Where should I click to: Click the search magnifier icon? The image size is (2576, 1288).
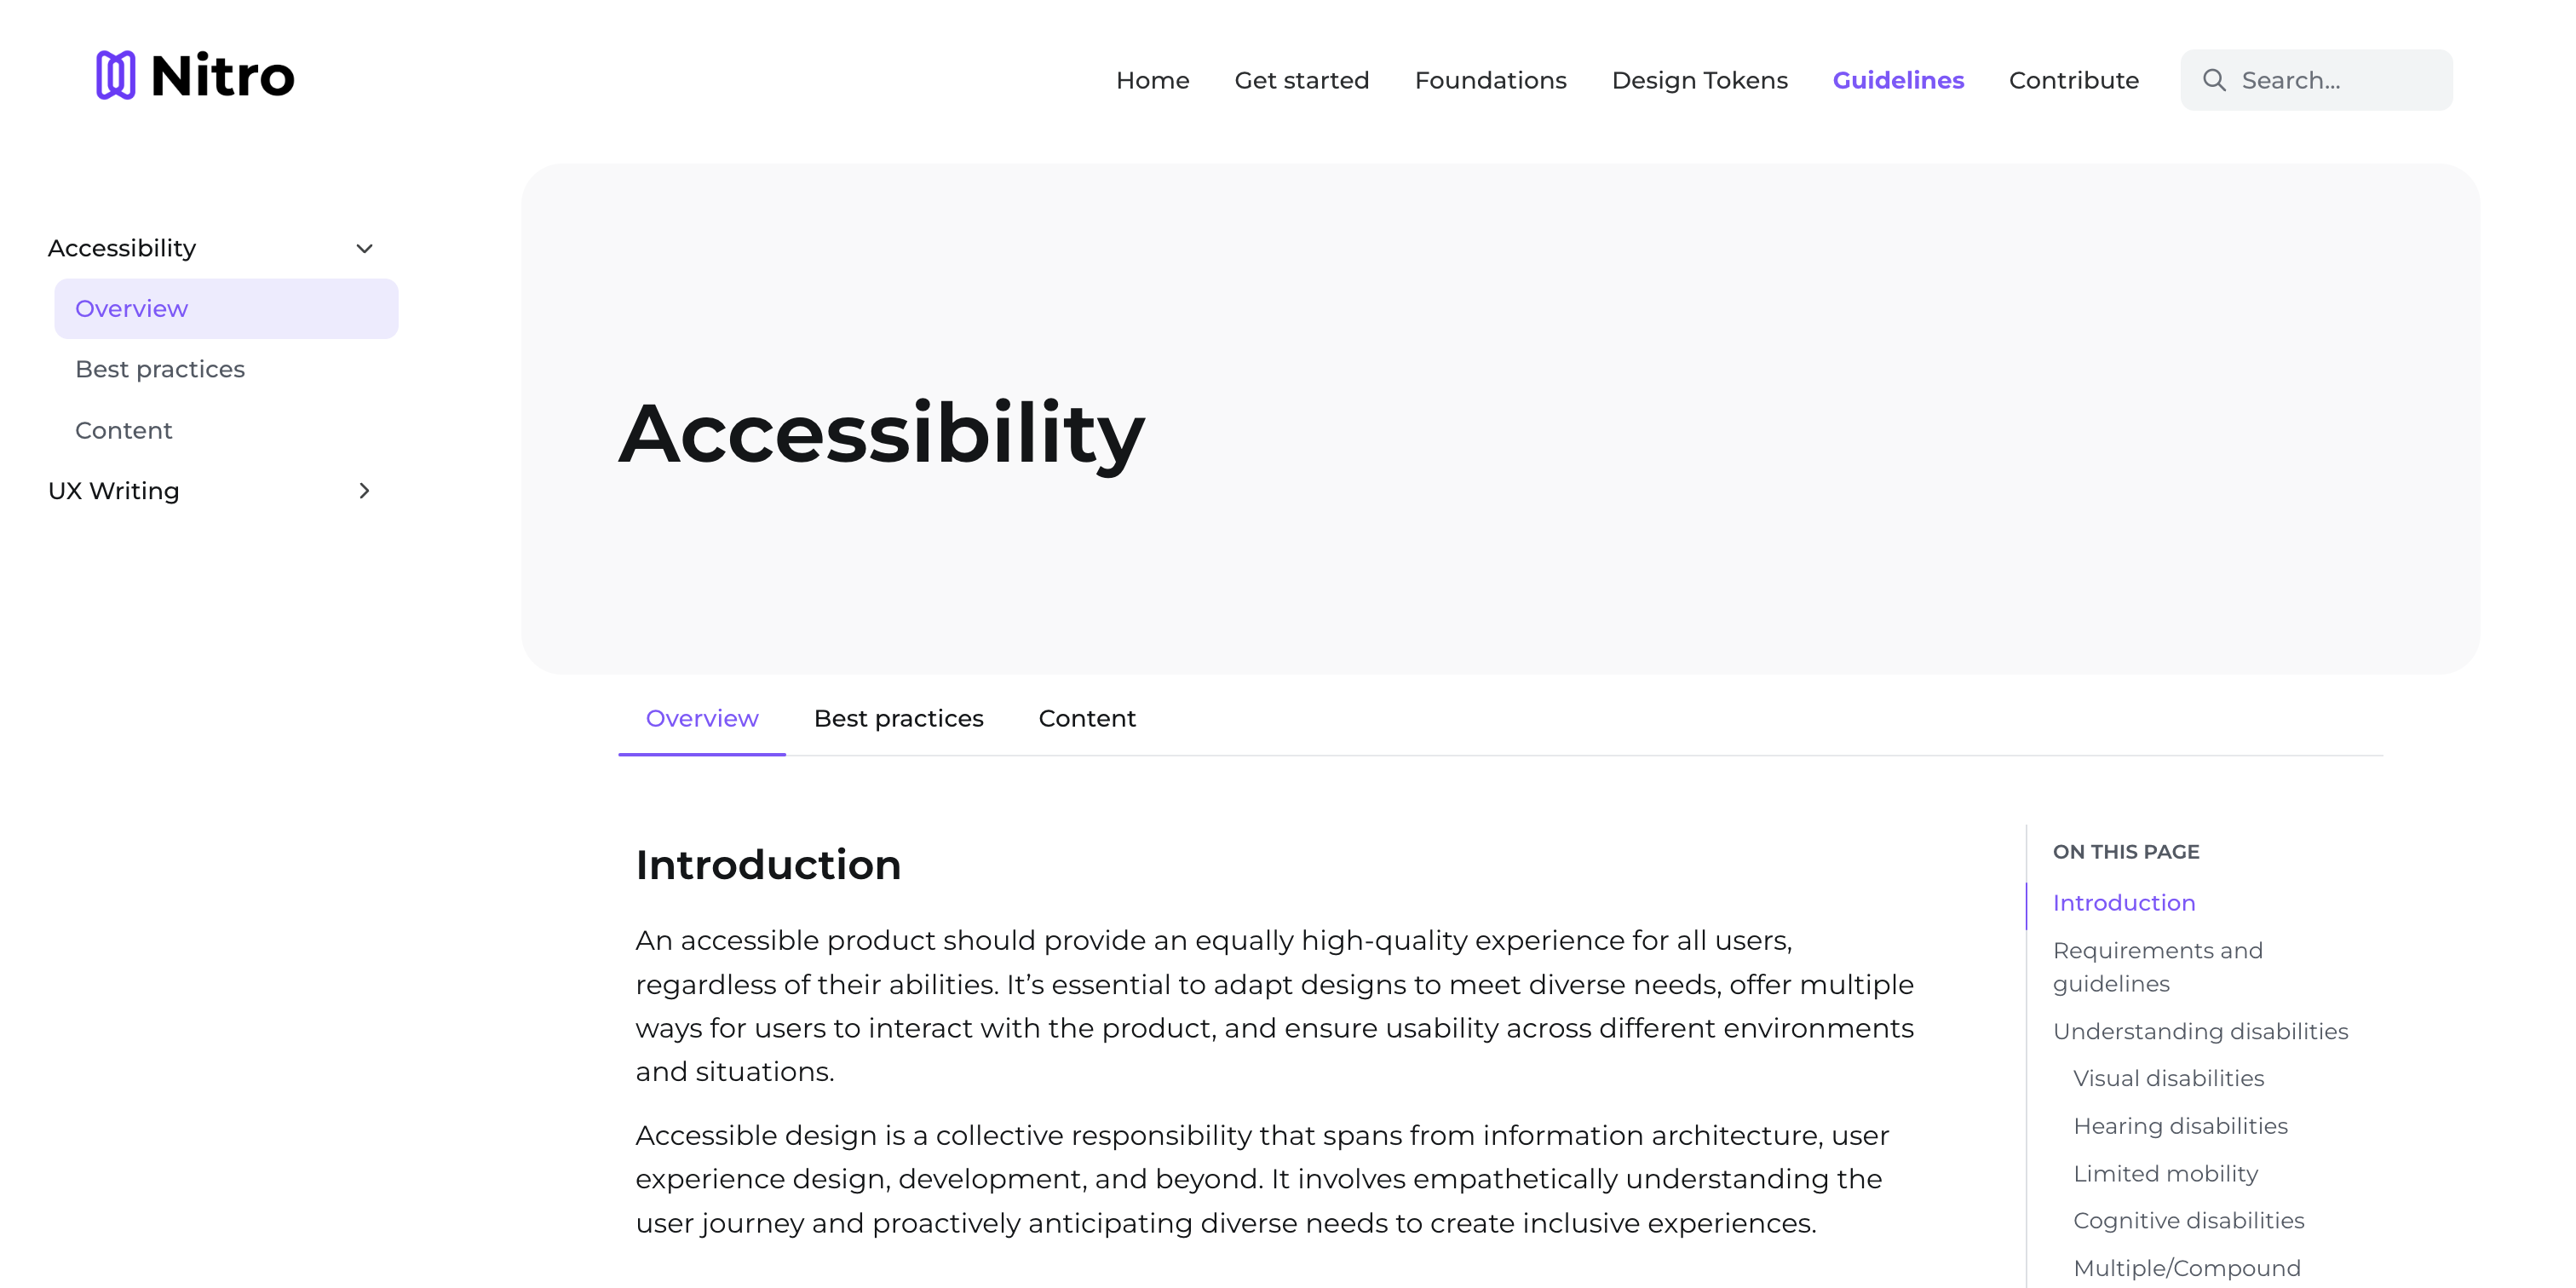click(x=2214, y=80)
